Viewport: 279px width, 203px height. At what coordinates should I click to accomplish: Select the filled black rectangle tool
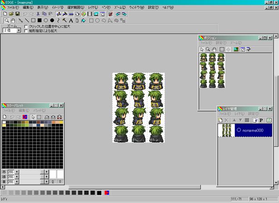(40, 20)
